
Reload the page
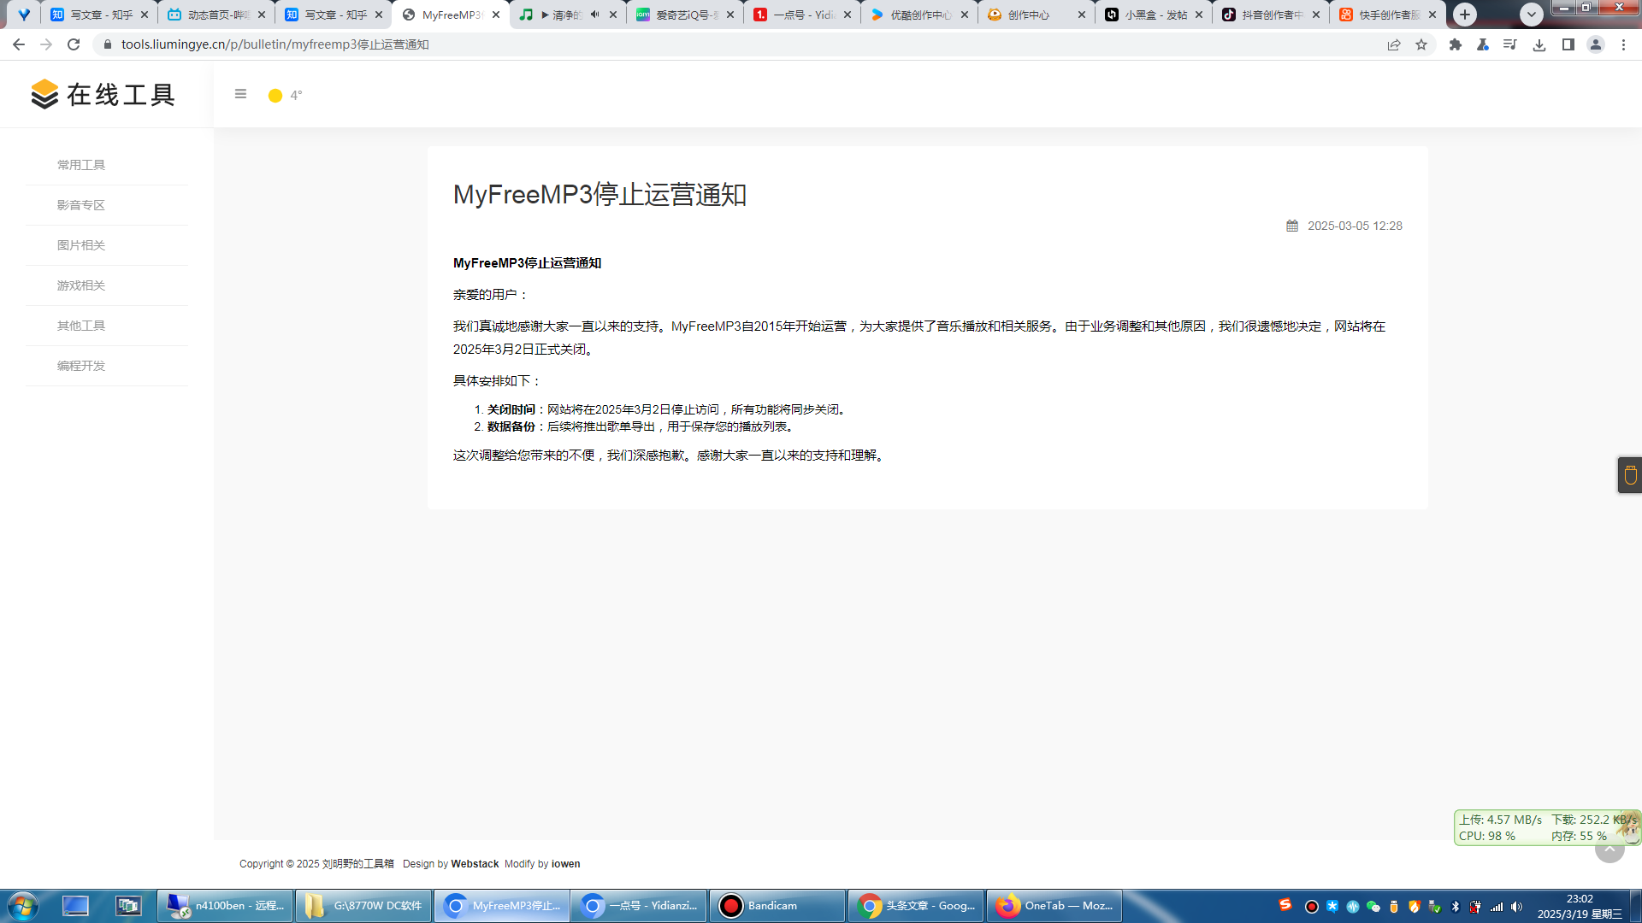tap(74, 44)
